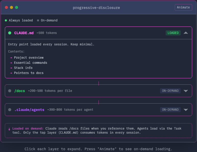Click the red close window dot

point(6,7)
